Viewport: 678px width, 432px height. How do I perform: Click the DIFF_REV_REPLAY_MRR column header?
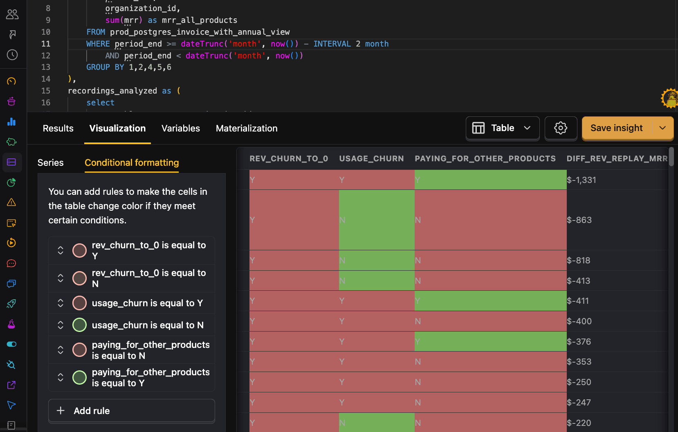point(617,158)
